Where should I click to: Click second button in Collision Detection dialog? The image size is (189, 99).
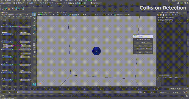point(143,46)
